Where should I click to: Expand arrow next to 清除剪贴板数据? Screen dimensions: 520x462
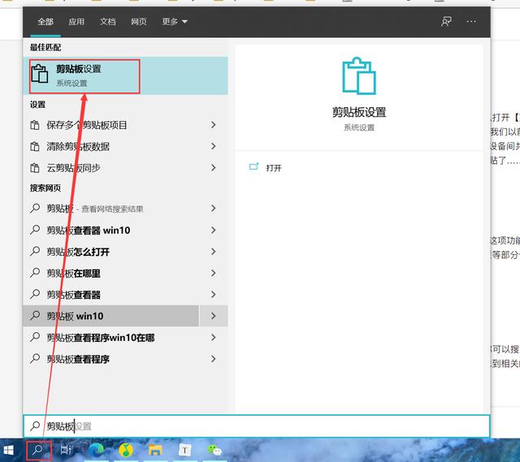pyautogui.click(x=213, y=146)
